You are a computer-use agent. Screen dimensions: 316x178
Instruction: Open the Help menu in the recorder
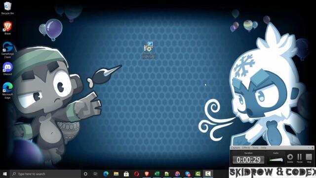click(x=264, y=148)
